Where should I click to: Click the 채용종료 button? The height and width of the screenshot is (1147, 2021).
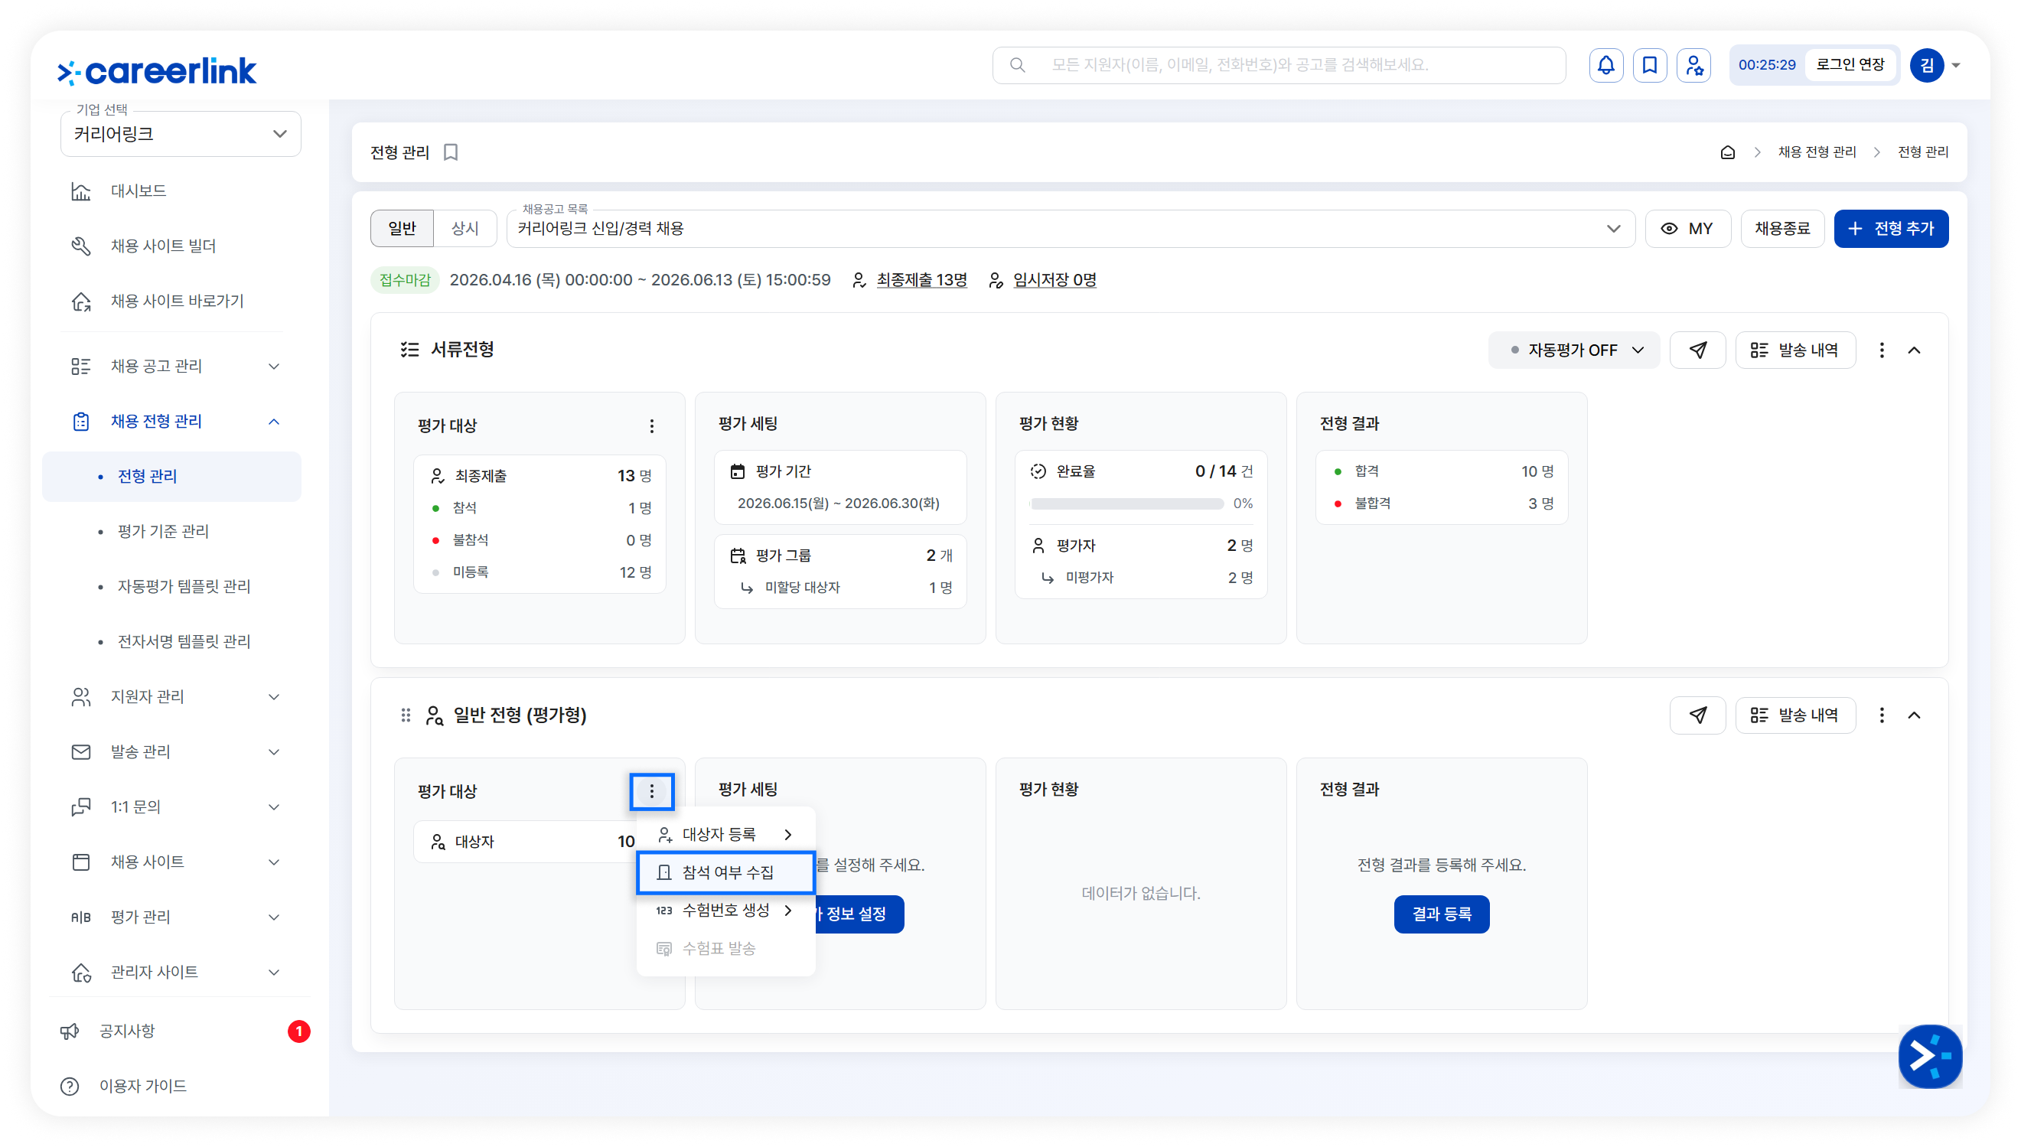1781,229
